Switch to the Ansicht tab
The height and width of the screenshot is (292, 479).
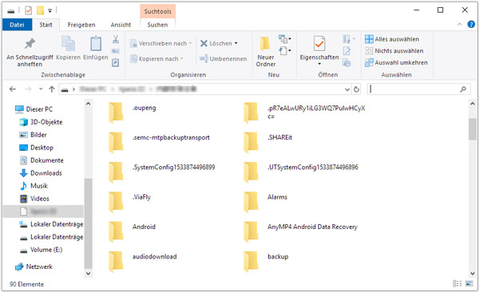click(x=121, y=25)
